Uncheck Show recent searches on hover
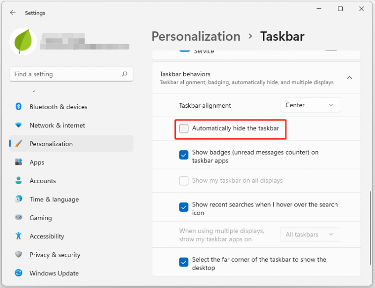Screen dimensions: 375x288 [x=184, y=207]
